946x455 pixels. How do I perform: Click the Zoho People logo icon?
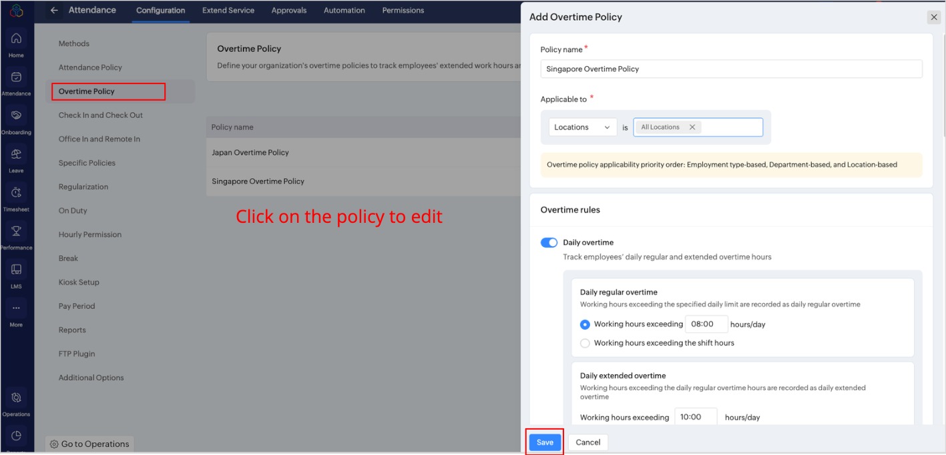tap(16, 10)
